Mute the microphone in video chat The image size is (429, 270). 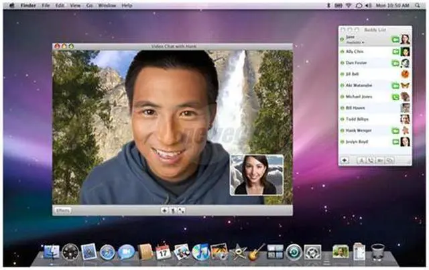click(173, 210)
